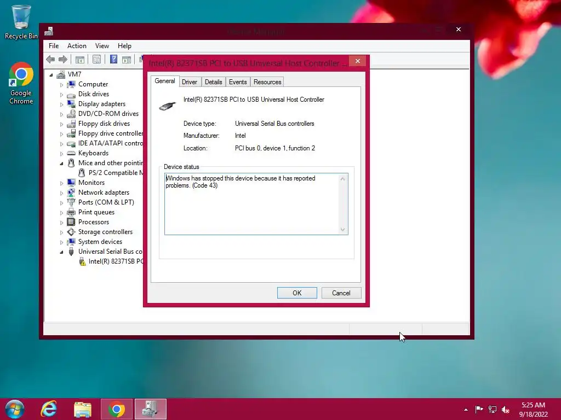This screenshot has height=420, width=561.
Task: Switch to the Details tab
Action: (213, 82)
